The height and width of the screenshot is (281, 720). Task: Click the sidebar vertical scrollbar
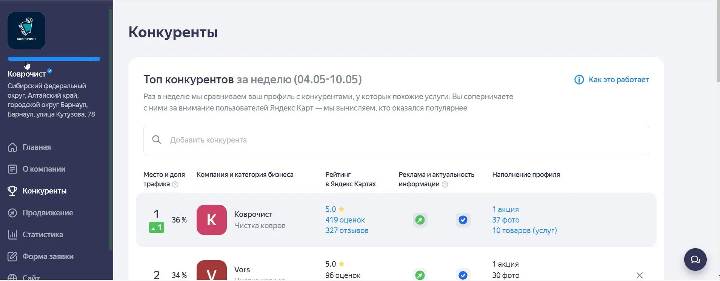point(111,129)
